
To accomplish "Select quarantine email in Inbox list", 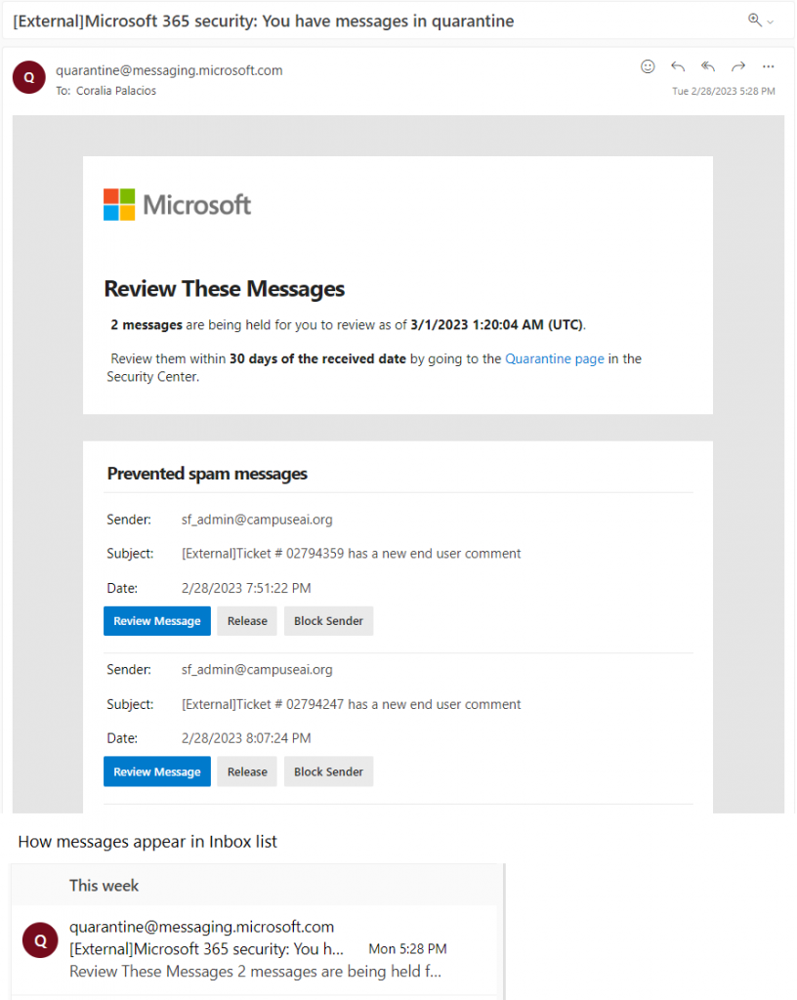I will pos(255,949).
